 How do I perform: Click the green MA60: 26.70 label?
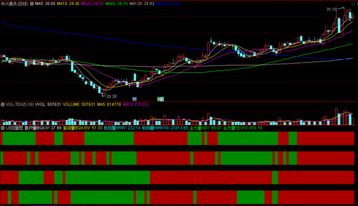tap(116, 4)
